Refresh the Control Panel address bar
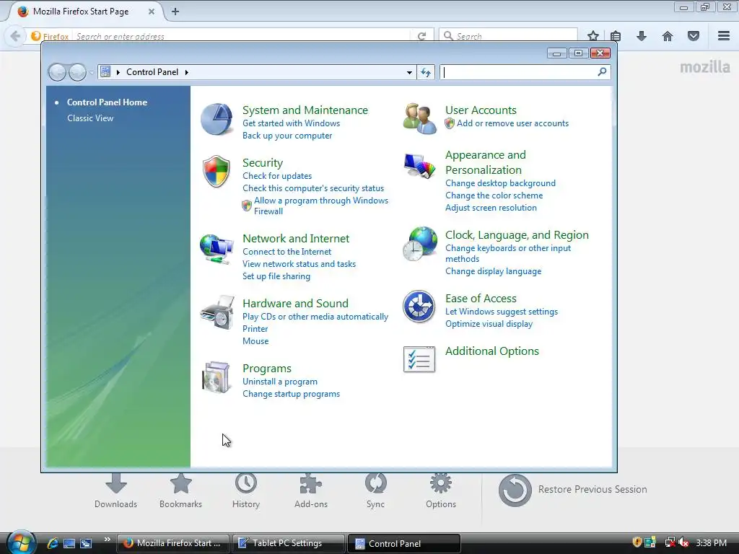 pos(426,72)
